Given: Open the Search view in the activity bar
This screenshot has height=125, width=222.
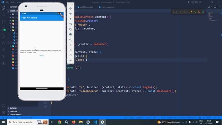Looking at the screenshot, I should pyautogui.click(x=3, y=15).
